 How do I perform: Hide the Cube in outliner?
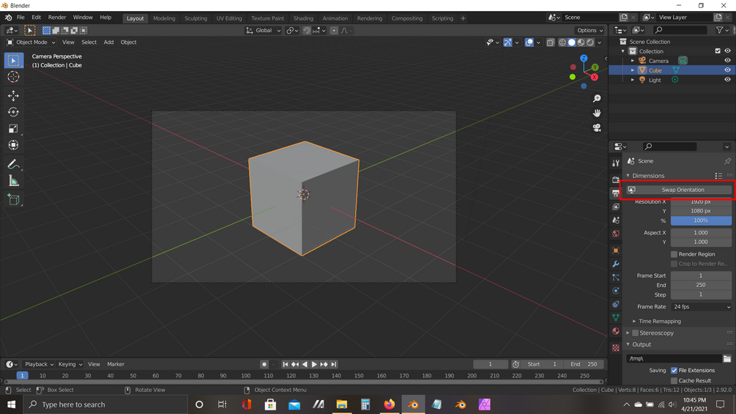[727, 70]
